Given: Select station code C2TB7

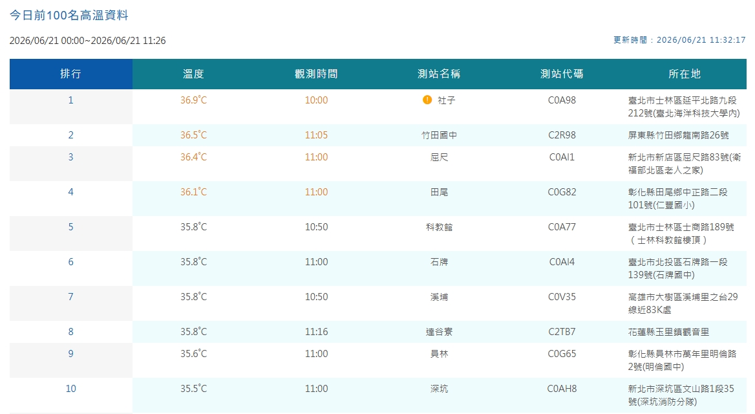Looking at the screenshot, I should pyautogui.click(x=562, y=332).
